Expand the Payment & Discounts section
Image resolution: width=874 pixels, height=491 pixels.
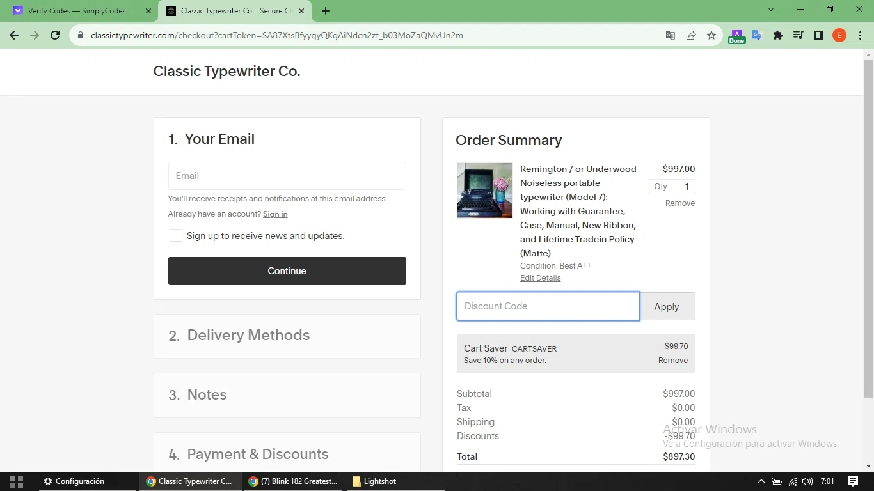click(287, 453)
